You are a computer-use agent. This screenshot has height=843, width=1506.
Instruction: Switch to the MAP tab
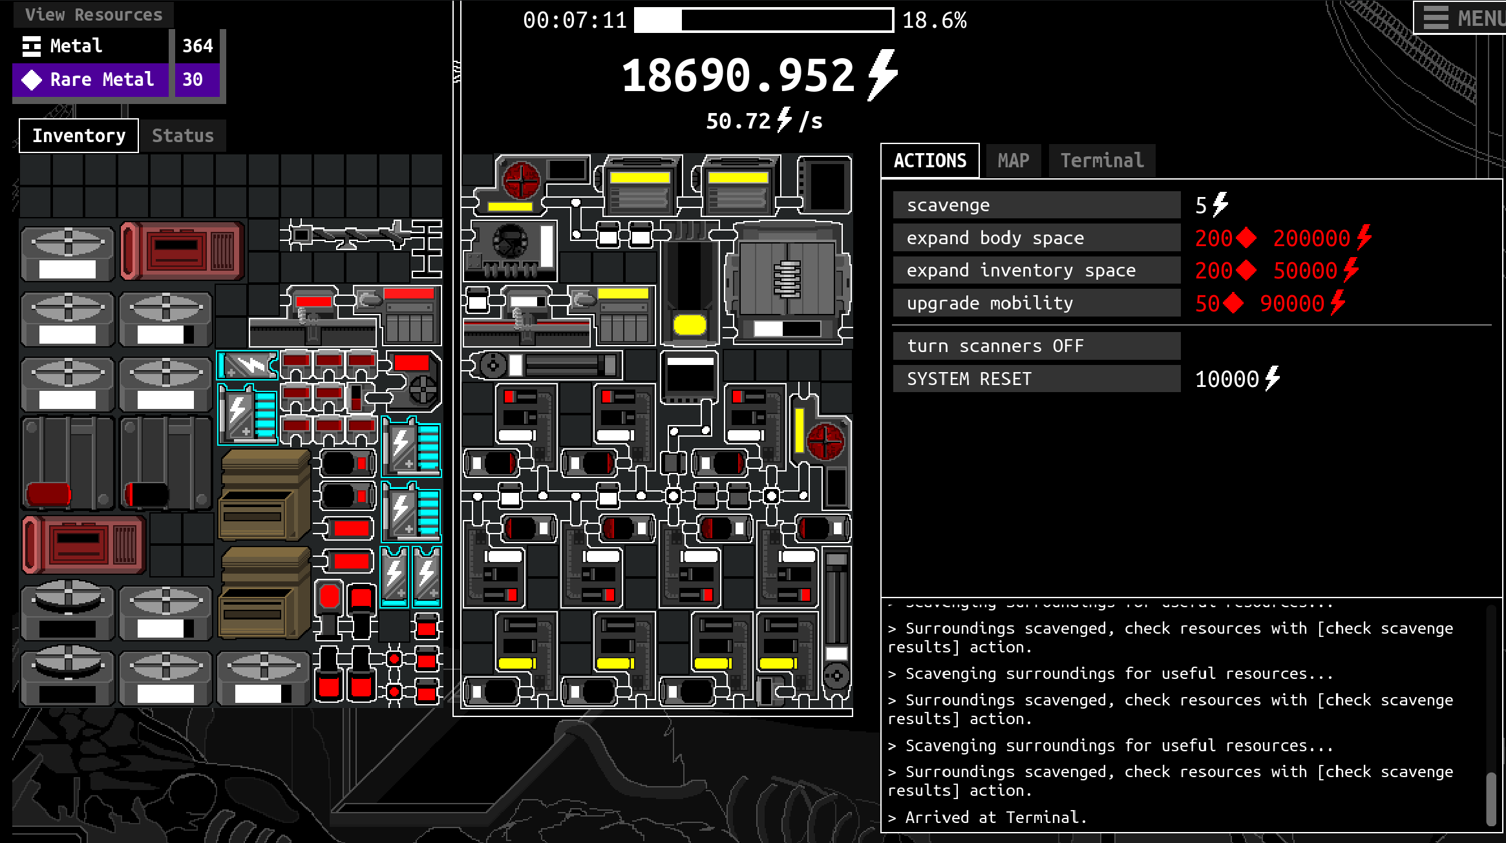coord(1013,160)
